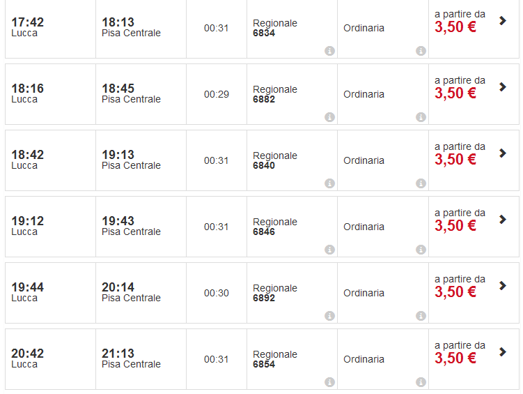This screenshot has height=394, width=523.
Task: Click the Regionale 6854 train label
Action: click(274, 359)
